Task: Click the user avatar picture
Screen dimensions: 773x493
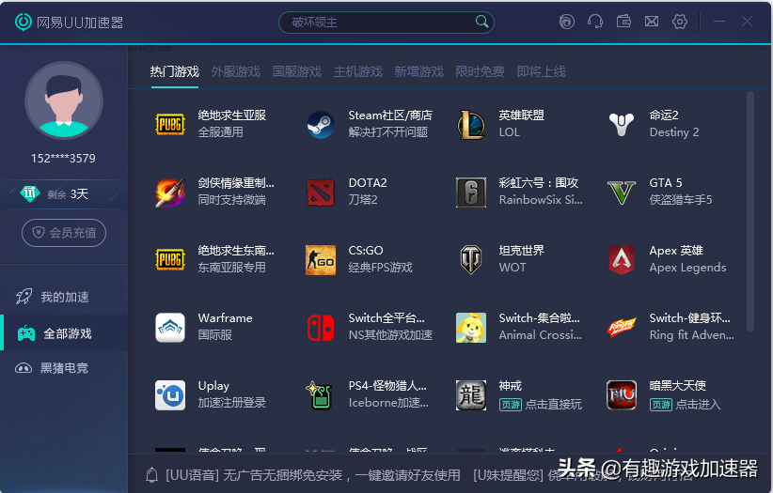Action: click(x=64, y=100)
